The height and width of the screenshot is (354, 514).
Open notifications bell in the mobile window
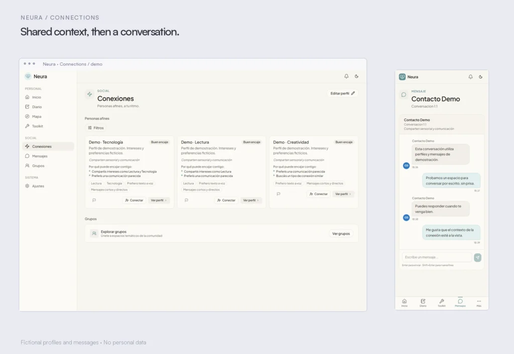tap(470, 77)
